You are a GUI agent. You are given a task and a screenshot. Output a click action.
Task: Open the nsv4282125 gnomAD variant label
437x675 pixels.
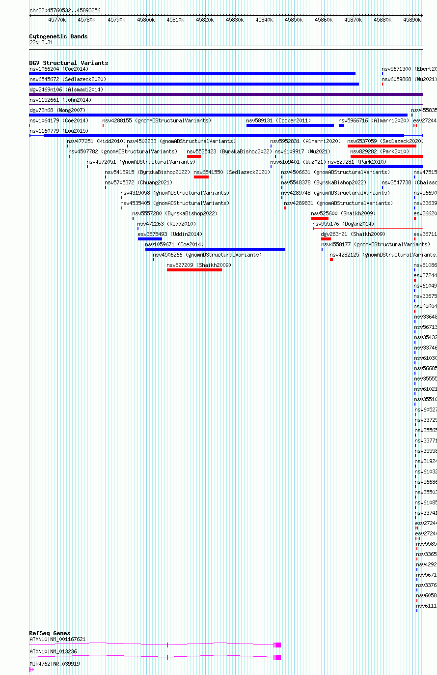click(383, 255)
